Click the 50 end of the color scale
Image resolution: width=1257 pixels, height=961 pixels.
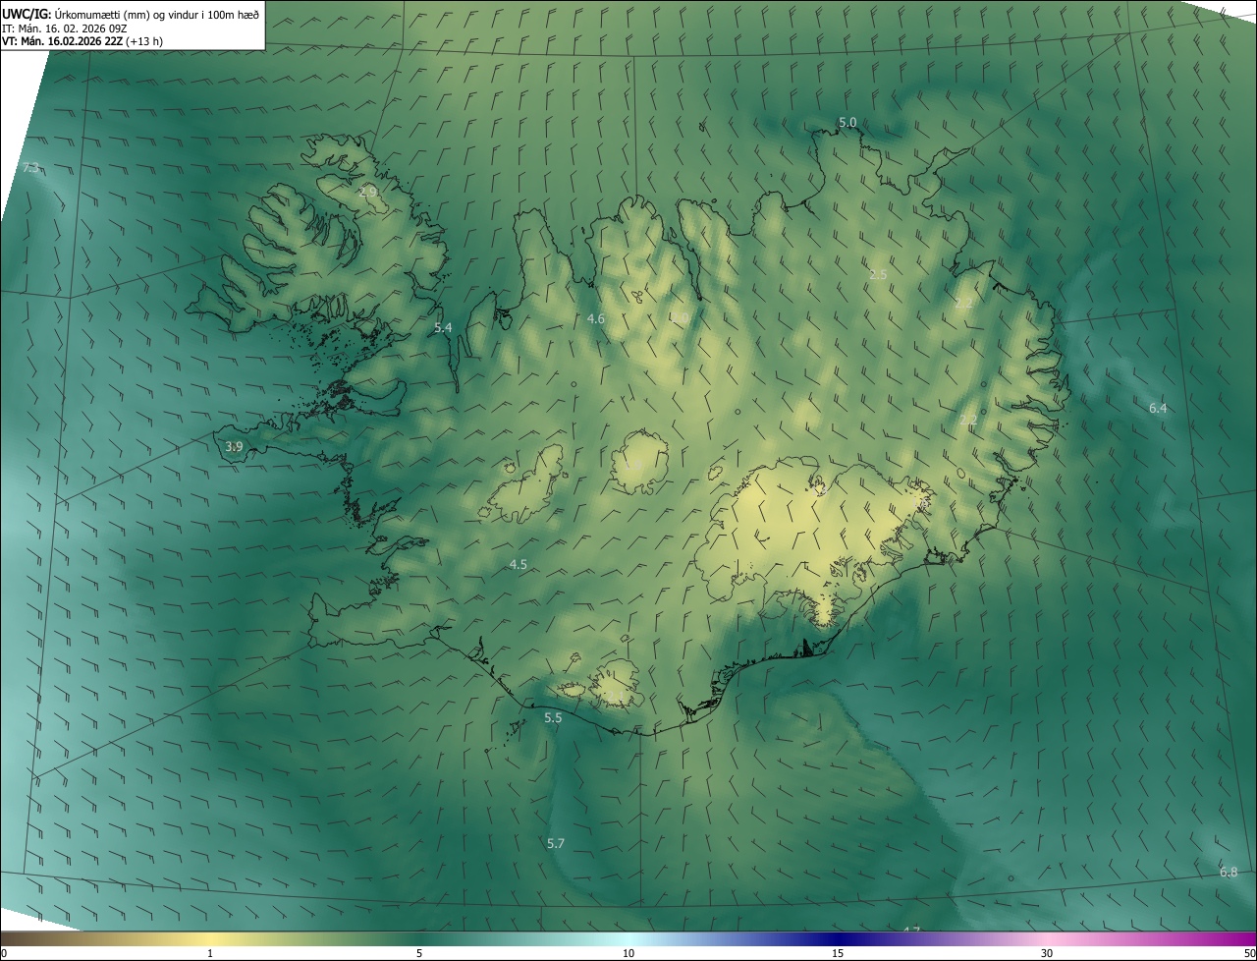pos(1249,953)
